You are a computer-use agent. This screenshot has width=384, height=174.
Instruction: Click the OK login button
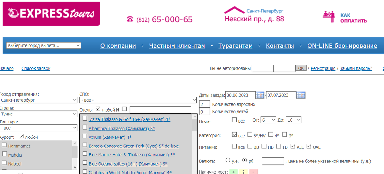coord(301,68)
